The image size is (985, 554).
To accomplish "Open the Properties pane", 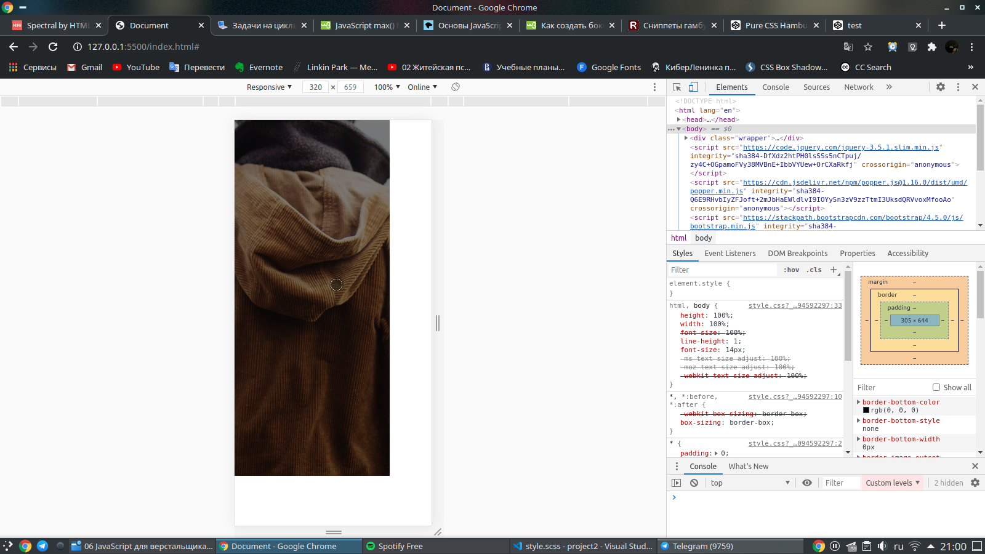I will (x=858, y=253).
